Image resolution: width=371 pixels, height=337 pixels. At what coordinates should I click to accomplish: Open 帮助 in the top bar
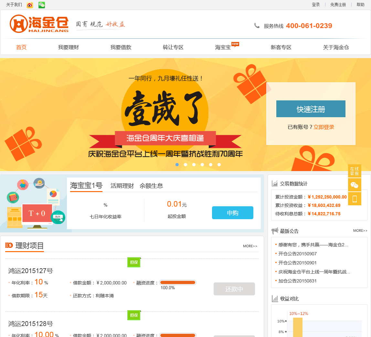360,5
